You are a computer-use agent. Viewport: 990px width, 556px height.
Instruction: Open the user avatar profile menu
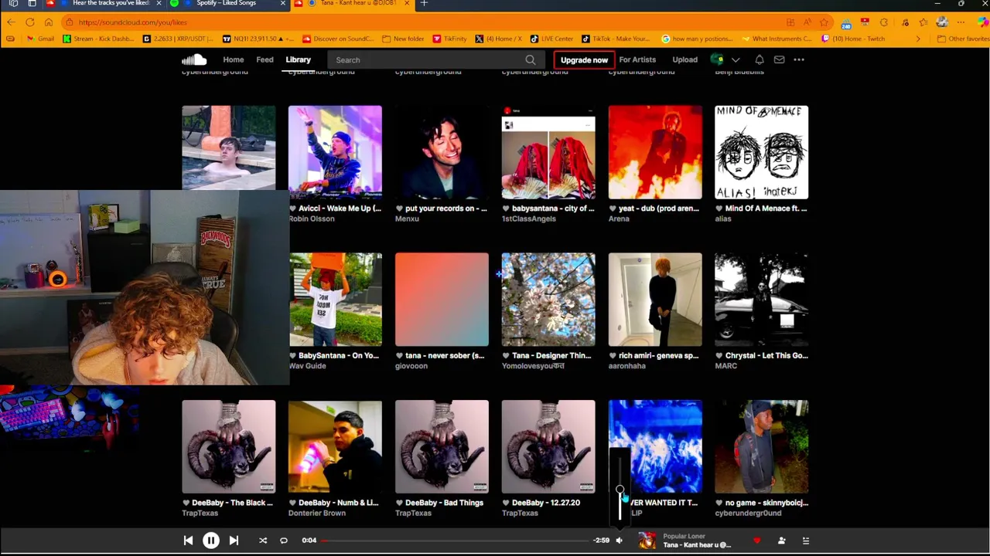[x=717, y=59]
